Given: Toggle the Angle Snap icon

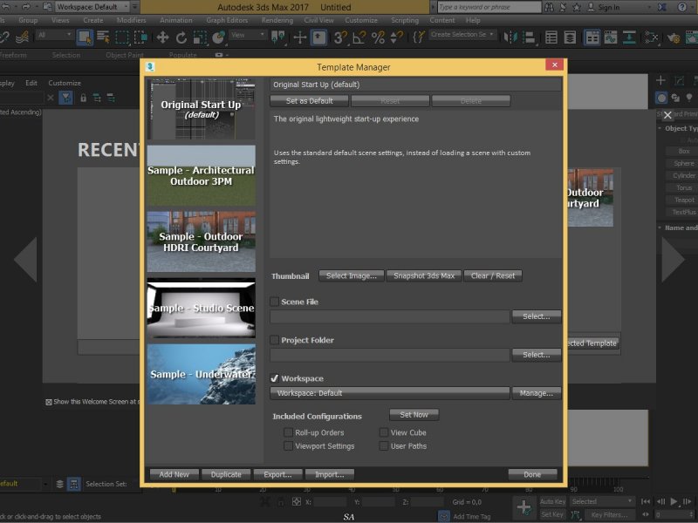Looking at the screenshot, I should (x=359, y=37).
